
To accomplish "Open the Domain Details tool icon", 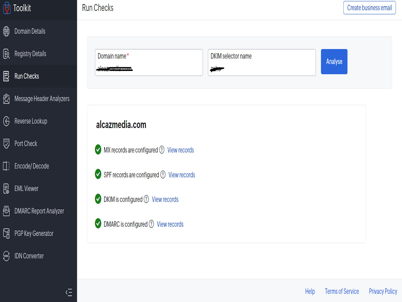I will tap(7, 31).
